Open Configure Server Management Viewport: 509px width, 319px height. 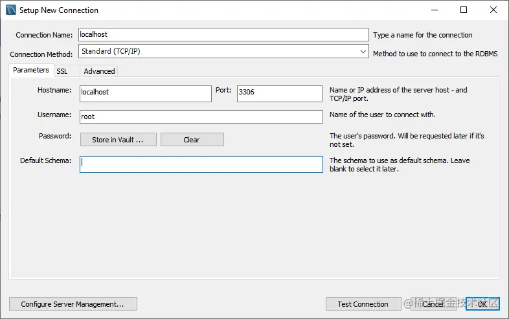pos(73,303)
